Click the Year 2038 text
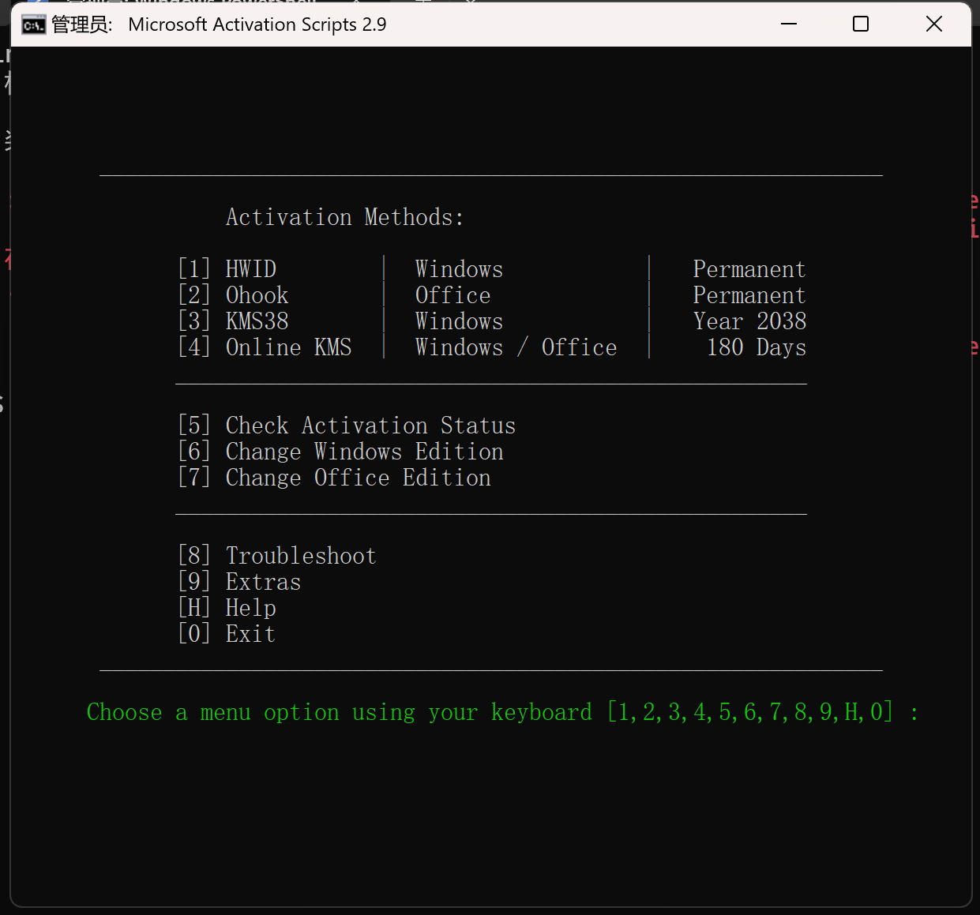The width and height of the screenshot is (980, 915). point(749,321)
